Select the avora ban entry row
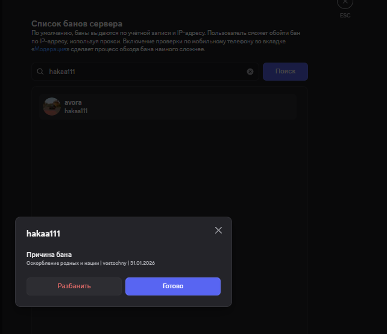This screenshot has height=334, width=387. [169, 107]
